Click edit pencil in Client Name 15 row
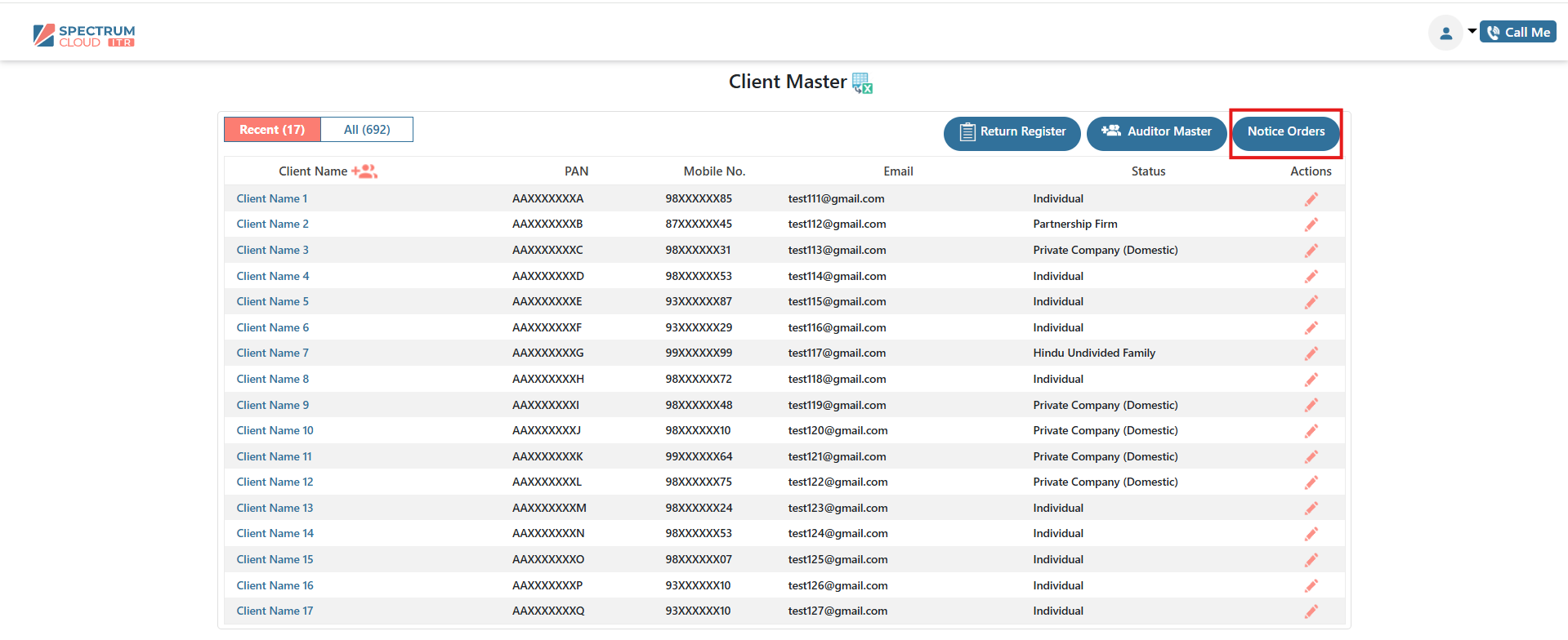Screen dimensions: 1568x640 pos(1311,560)
